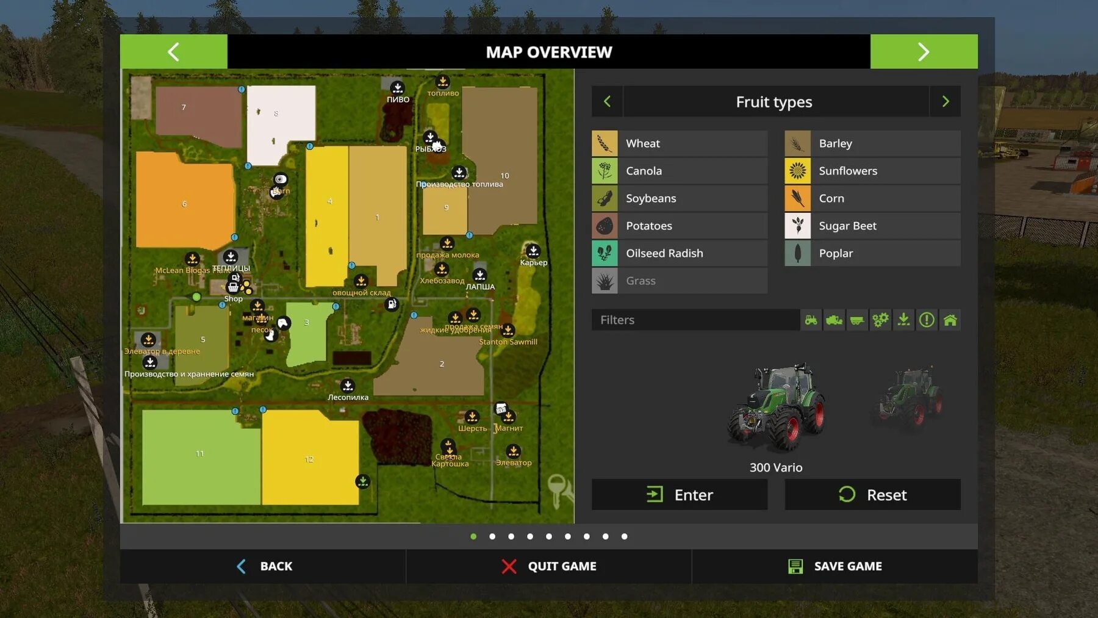Select Soybeans fruit type
The image size is (1098, 618).
click(680, 198)
